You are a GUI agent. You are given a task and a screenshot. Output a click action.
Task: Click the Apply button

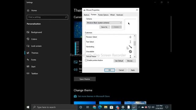pyautogui.click(x=133, y=70)
